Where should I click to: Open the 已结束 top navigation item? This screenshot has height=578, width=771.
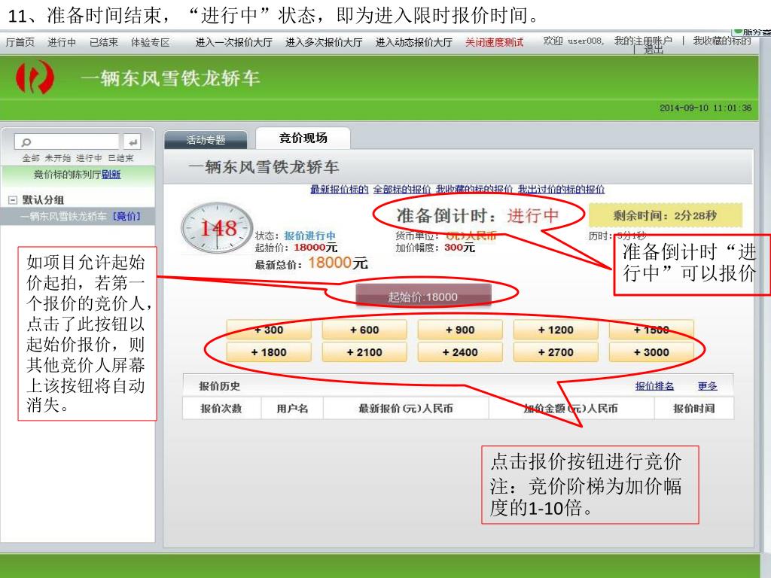tap(104, 42)
